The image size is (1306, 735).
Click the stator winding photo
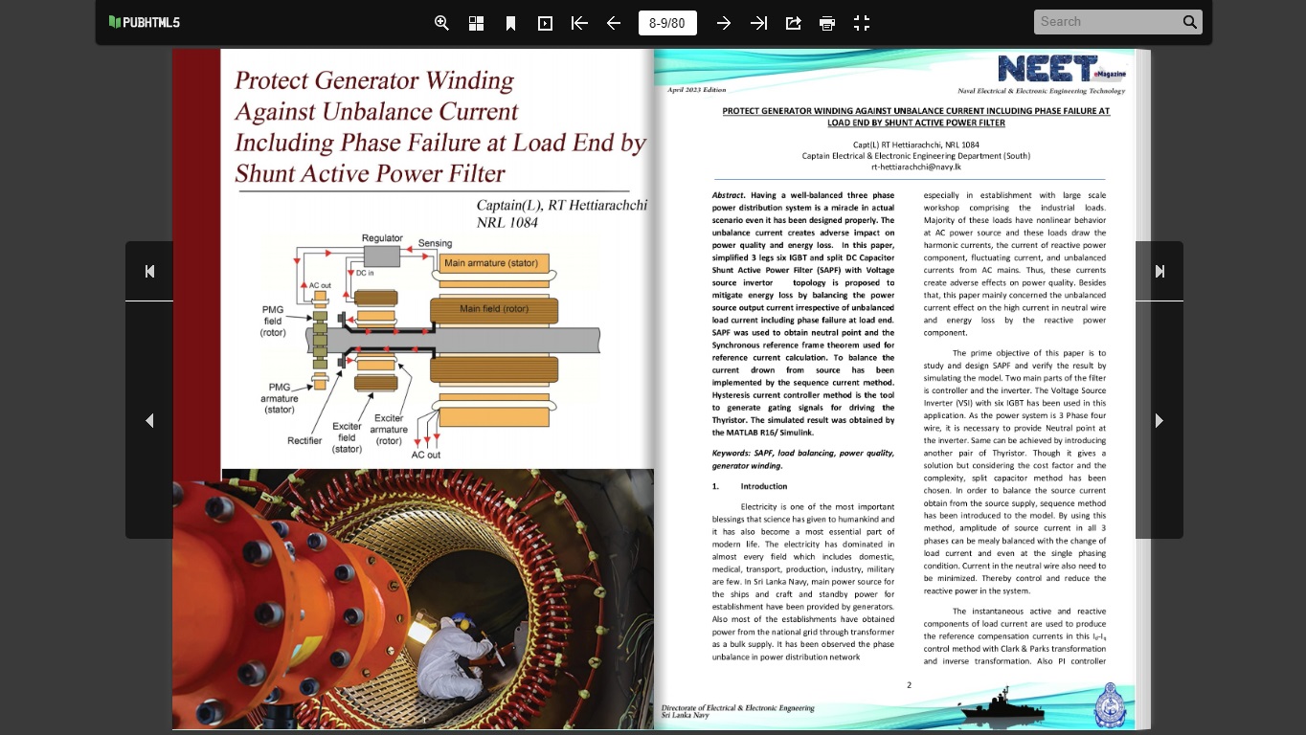tap(414, 599)
